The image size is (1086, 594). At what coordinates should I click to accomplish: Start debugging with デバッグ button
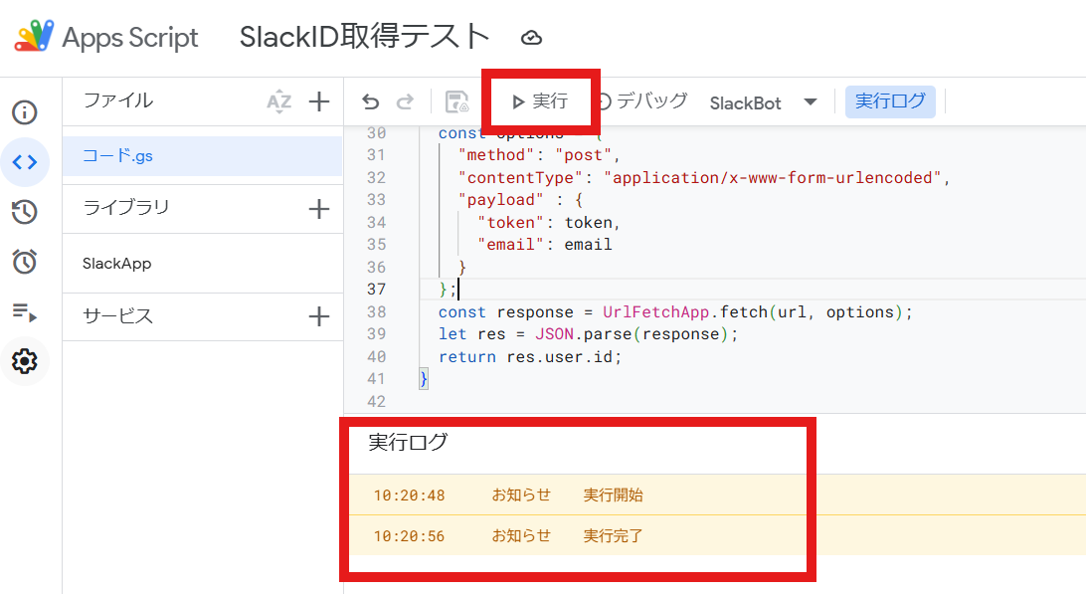642,101
